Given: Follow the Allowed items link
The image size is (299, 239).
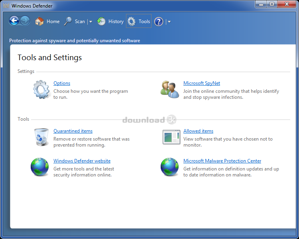Looking at the screenshot, I should 198,131.
